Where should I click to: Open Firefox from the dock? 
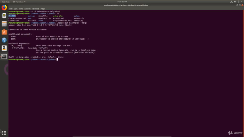coord(4,7)
